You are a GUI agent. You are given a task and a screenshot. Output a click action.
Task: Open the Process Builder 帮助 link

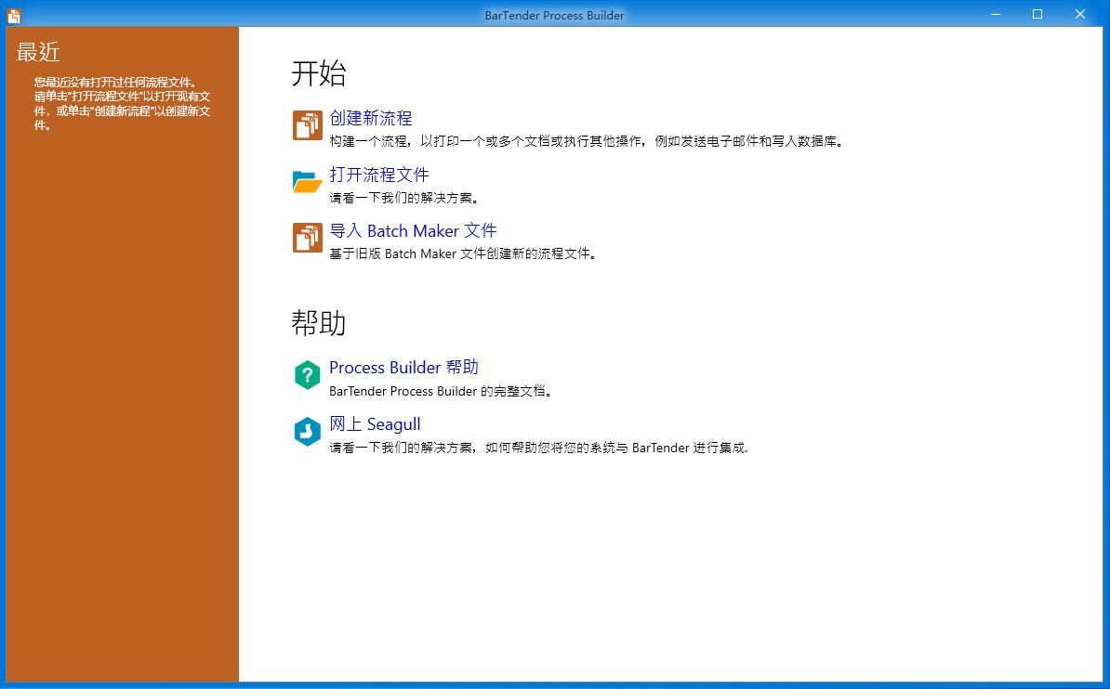pyautogui.click(x=403, y=368)
